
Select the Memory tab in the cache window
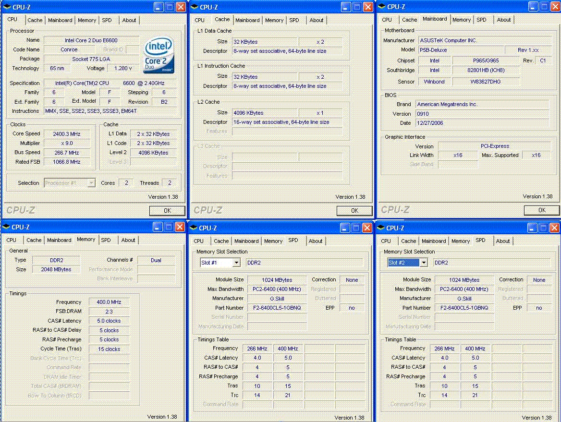point(274,20)
